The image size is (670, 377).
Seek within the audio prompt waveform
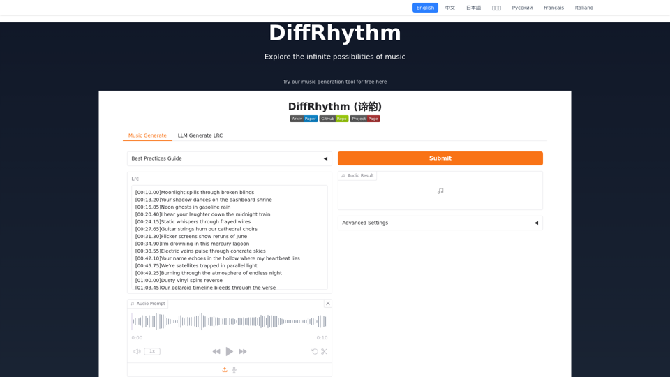coord(230,321)
